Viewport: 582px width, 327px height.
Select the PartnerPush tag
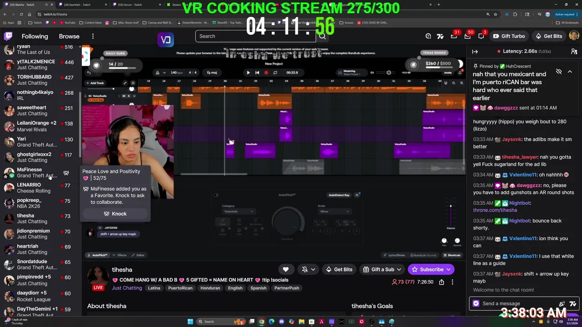(287, 288)
